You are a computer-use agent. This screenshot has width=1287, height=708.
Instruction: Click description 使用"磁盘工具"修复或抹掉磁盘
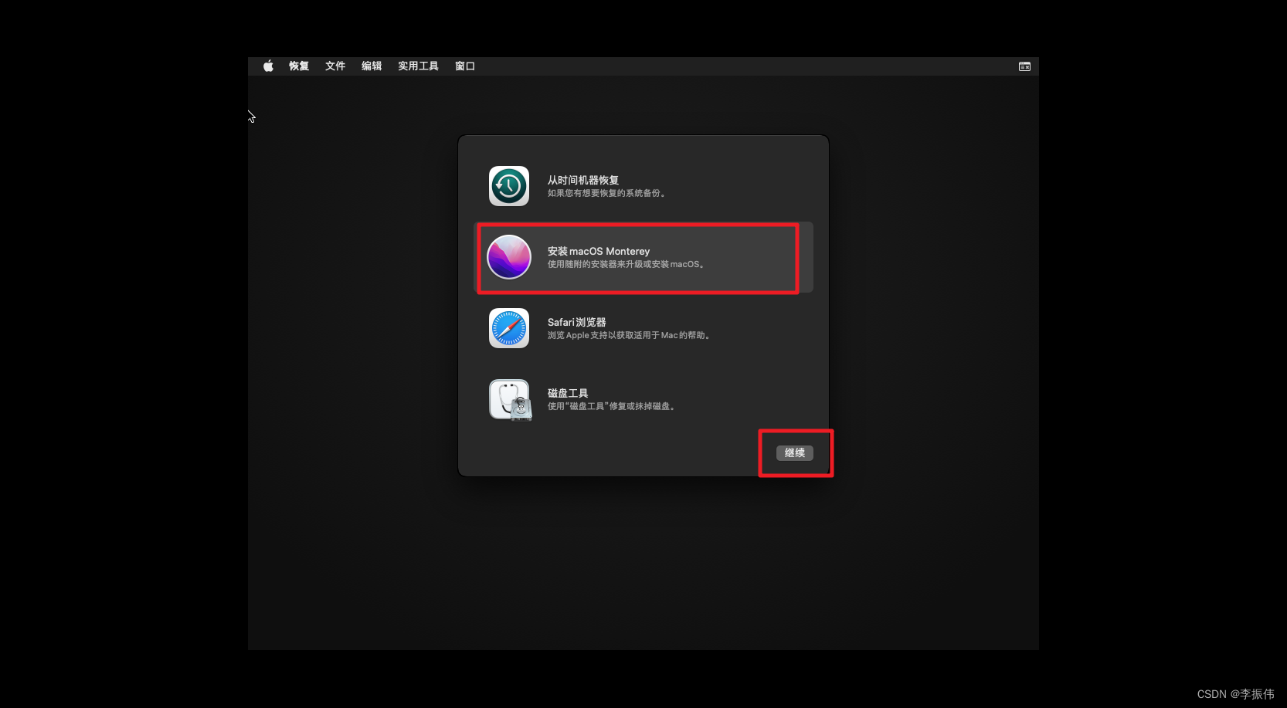[x=612, y=407]
